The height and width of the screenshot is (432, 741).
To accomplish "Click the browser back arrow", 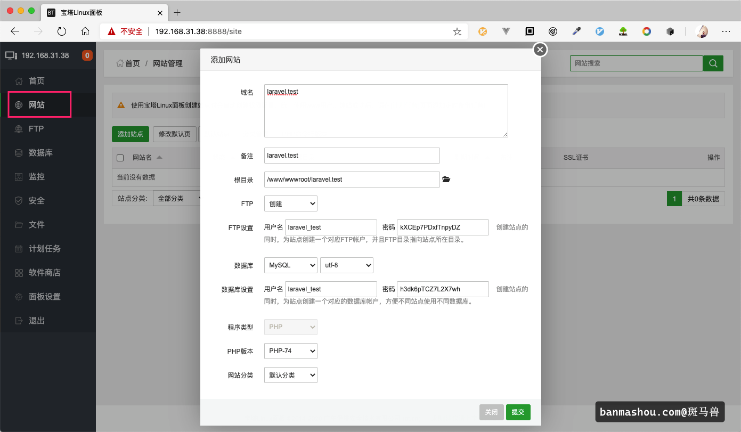I will [15, 31].
